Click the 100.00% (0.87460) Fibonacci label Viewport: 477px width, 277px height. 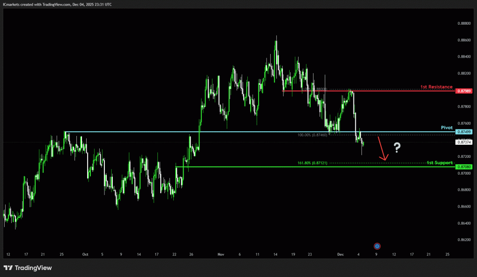pos(312,135)
